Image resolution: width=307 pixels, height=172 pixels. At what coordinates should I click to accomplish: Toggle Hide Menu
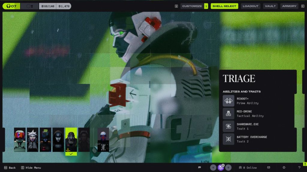(x=31, y=168)
